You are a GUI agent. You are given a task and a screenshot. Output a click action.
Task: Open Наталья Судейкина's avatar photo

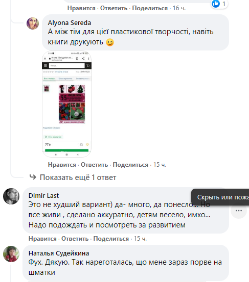pos(11,254)
